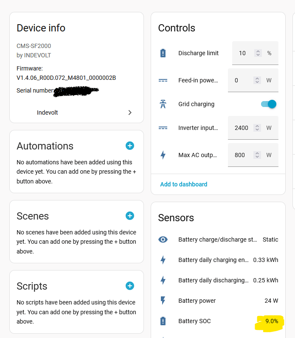Click the Grid charging tower icon
This screenshot has height=338, width=295.
click(163, 104)
